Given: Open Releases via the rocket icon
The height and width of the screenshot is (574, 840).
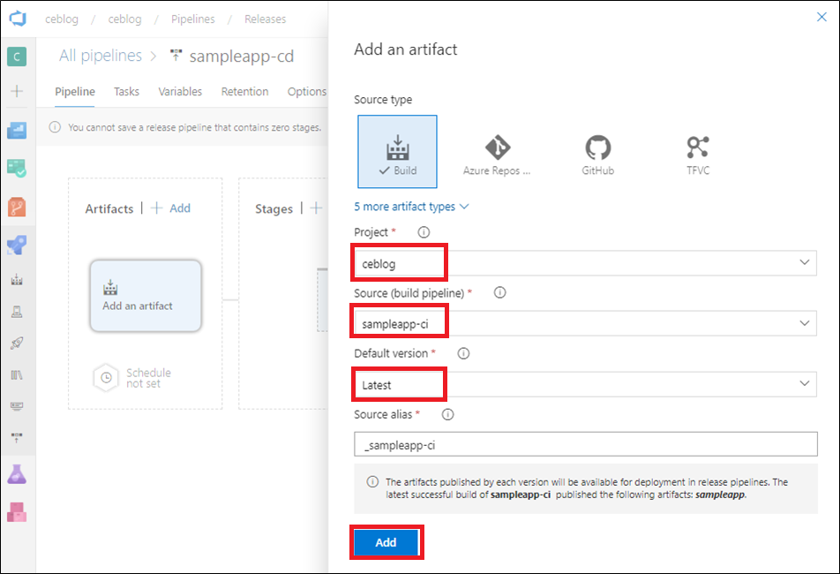Looking at the screenshot, I should [x=17, y=343].
